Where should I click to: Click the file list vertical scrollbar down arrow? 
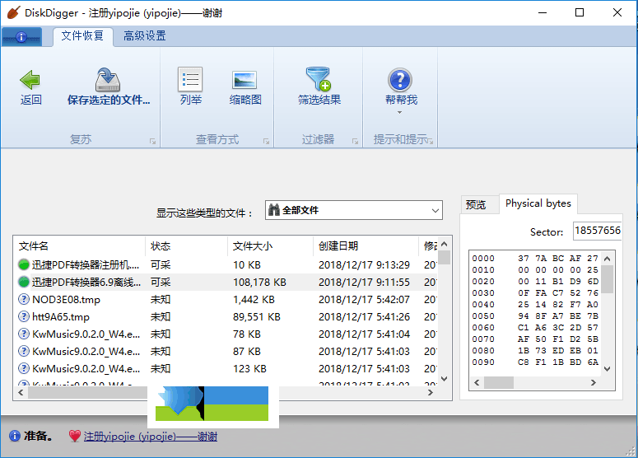point(445,379)
